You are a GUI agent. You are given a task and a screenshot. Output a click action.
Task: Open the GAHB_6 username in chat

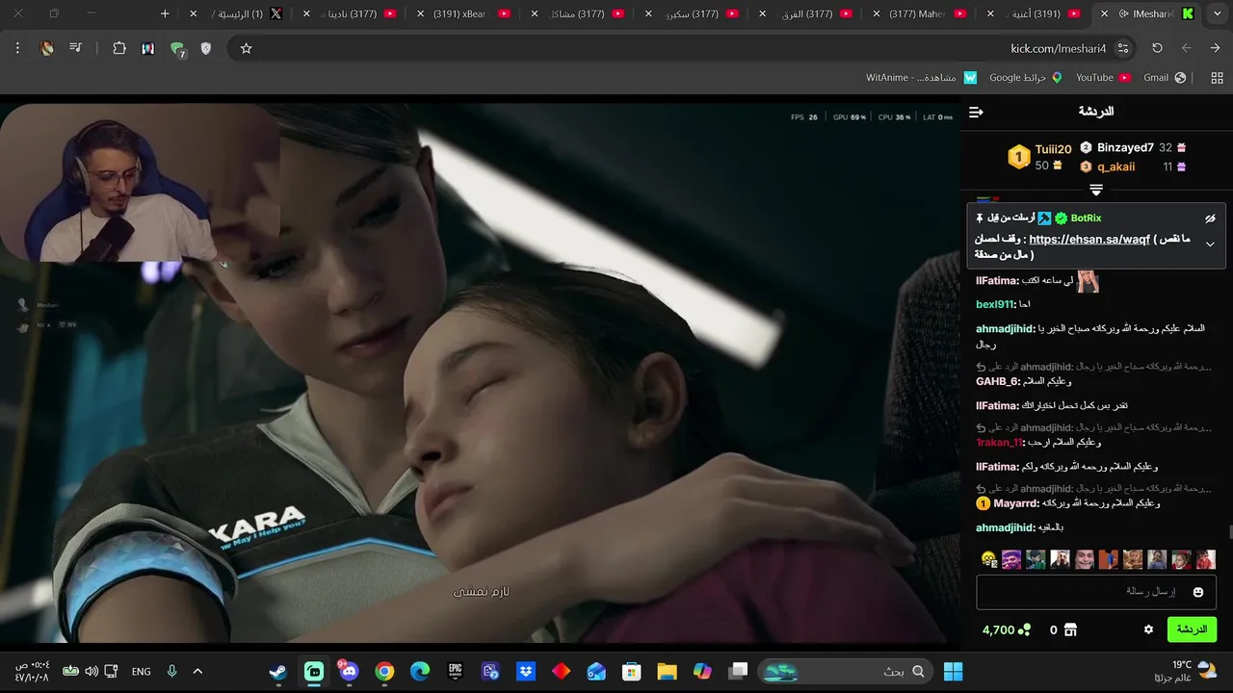pos(997,381)
